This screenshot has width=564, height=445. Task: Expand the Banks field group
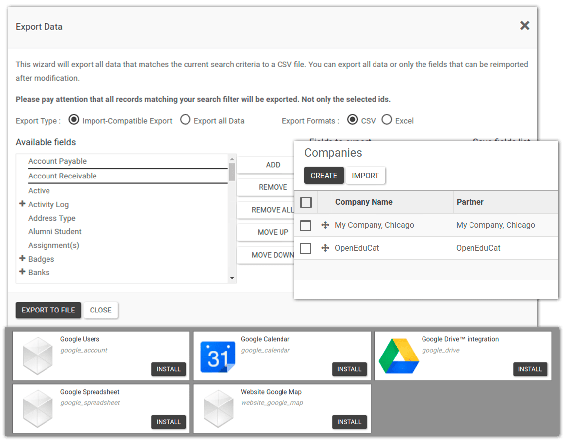tap(22, 272)
